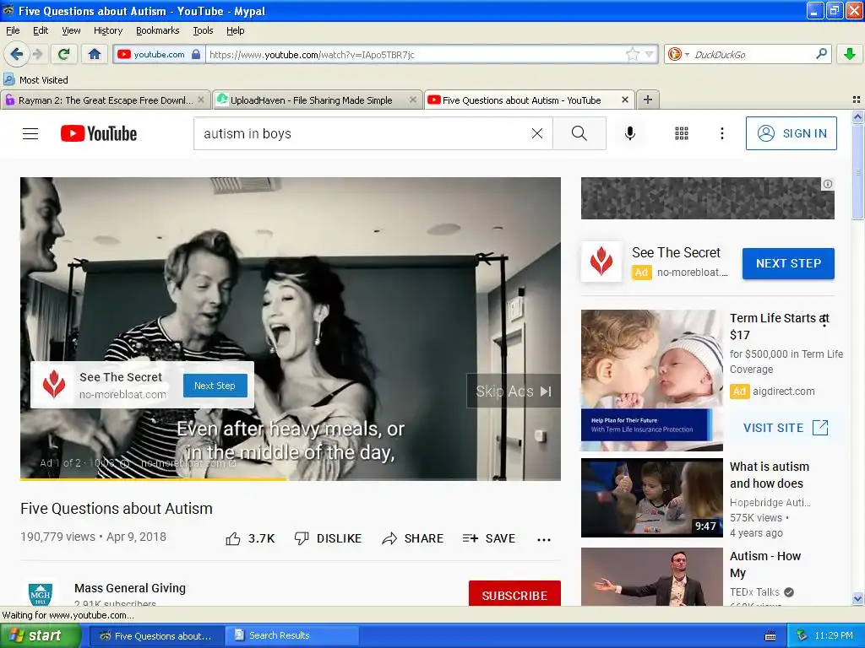This screenshot has height=648, width=865.
Task: Click the NEXT STEP sidebar ad button
Action: (788, 263)
